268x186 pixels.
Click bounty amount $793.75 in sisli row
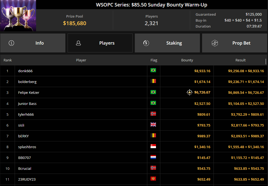[204, 125]
